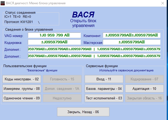This screenshot has width=168, height=120.
Task: Select the Компонент text field
Action: tap(131, 35)
